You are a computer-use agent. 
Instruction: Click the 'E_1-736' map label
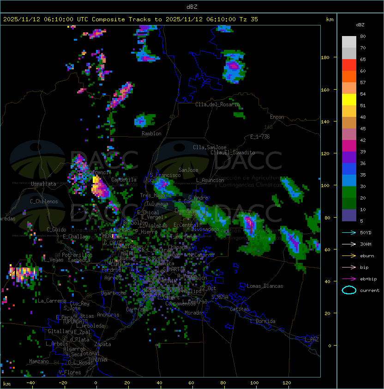[260, 137]
